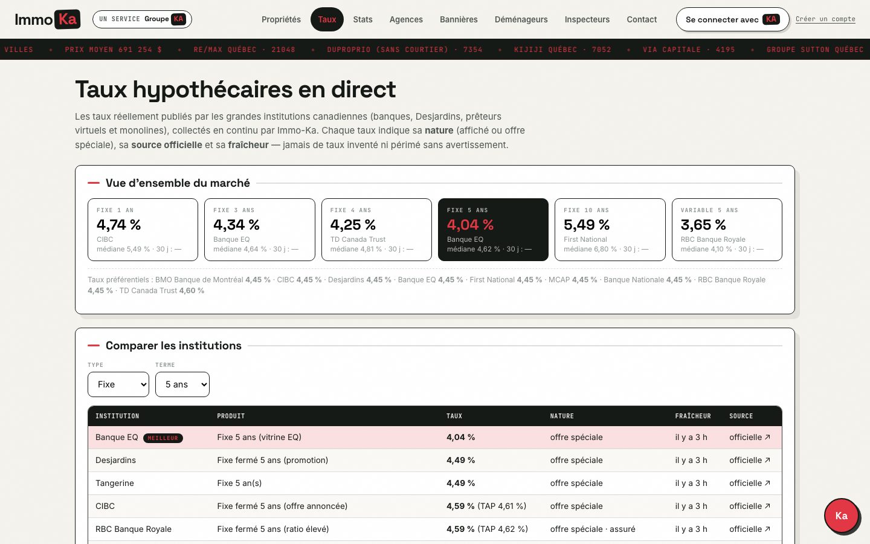Click the Fixe fermé 5 ans (offre annoncée) product
The width and height of the screenshot is (870, 544).
(282, 506)
